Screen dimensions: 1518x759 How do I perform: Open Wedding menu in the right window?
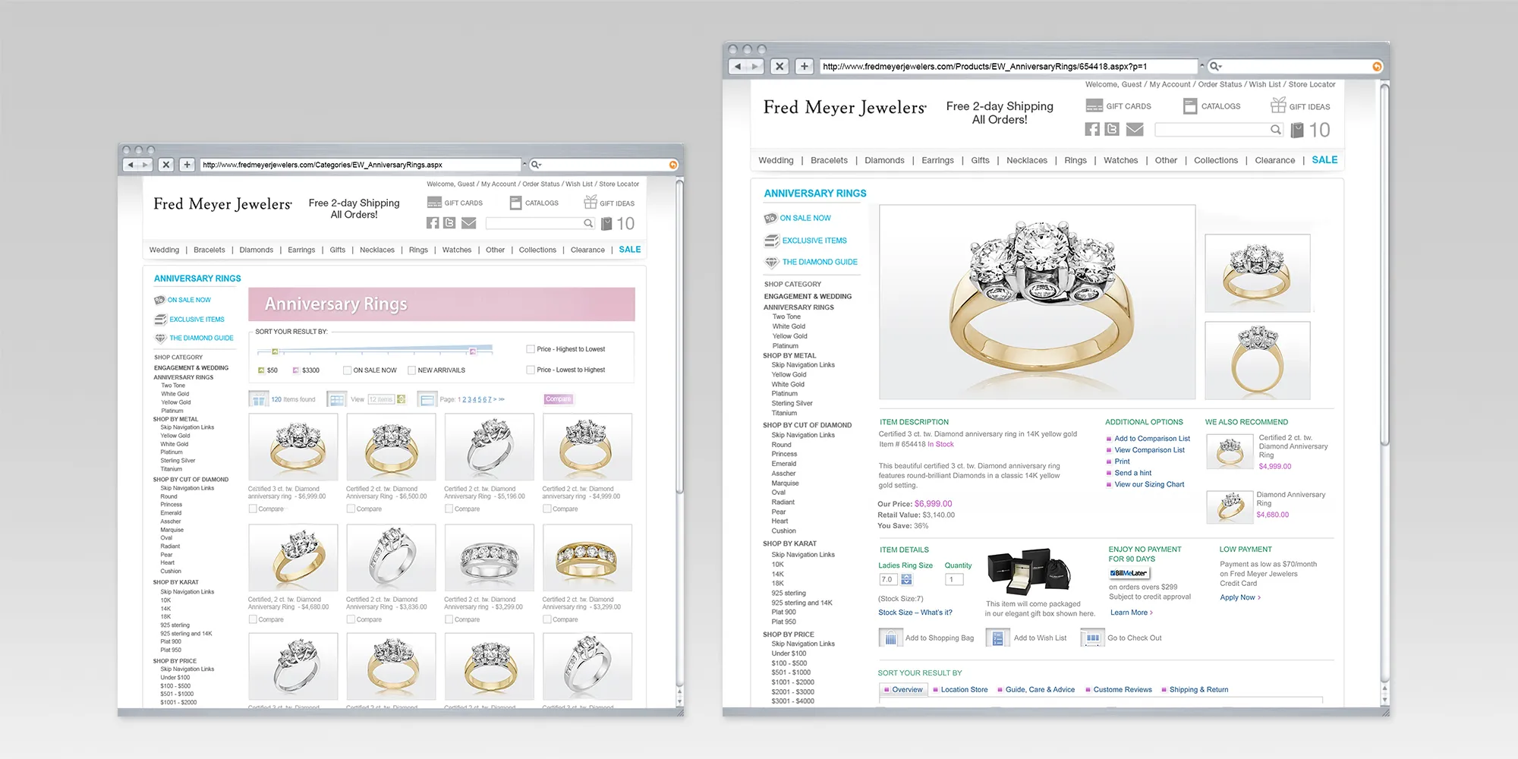[x=776, y=160]
